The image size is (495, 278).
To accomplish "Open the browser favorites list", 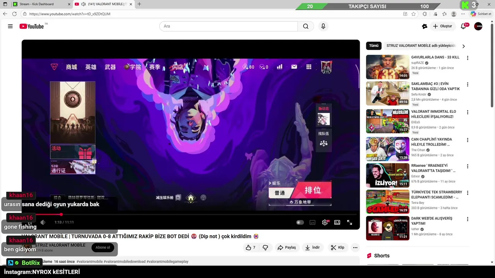I will tap(444, 14).
